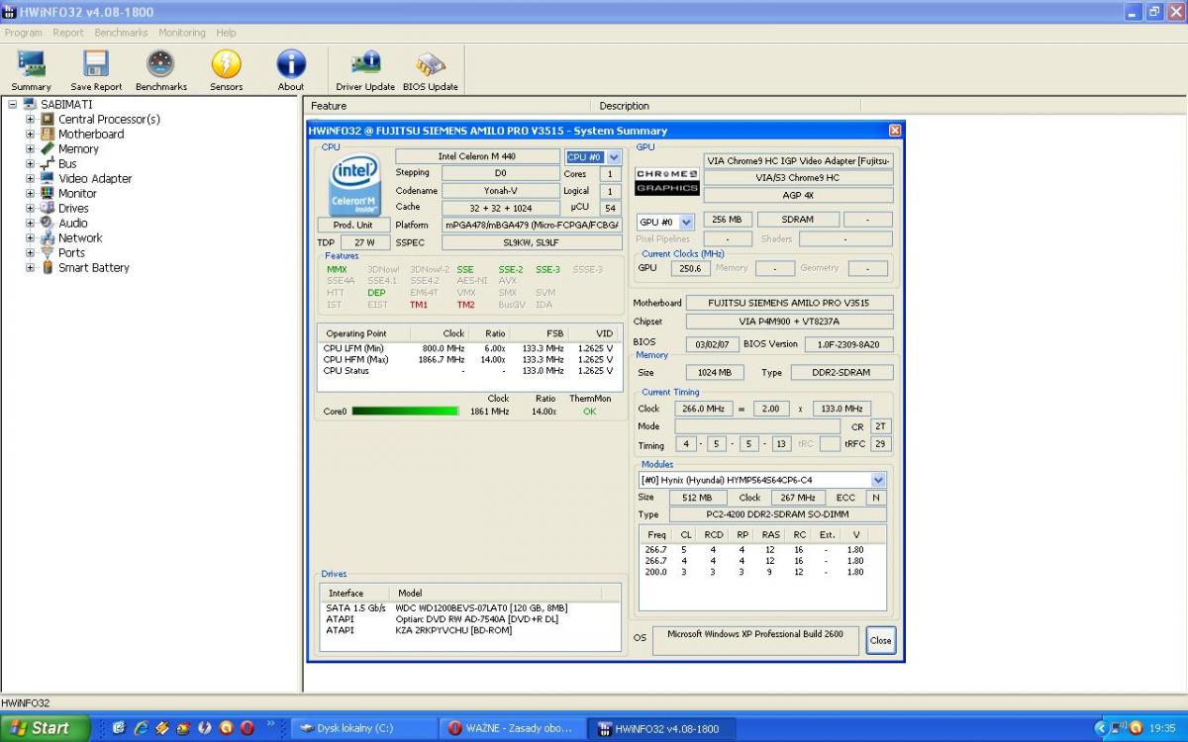This screenshot has width=1188, height=742.
Task: Expand the Central Processor(s) node
Action: [x=30, y=119]
